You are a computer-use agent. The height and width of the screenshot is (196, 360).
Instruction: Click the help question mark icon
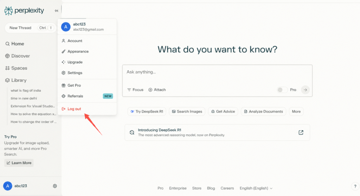click(x=354, y=186)
